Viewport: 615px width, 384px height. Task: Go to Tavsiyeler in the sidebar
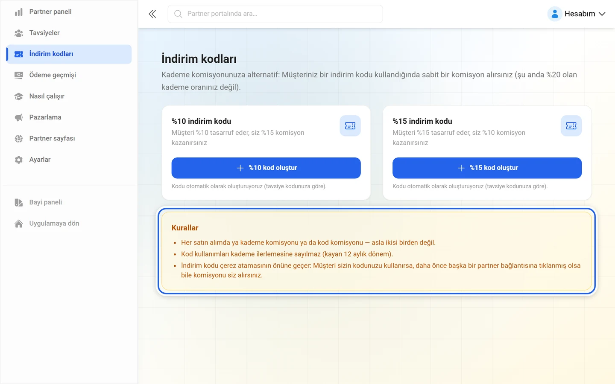[x=69, y=33]
